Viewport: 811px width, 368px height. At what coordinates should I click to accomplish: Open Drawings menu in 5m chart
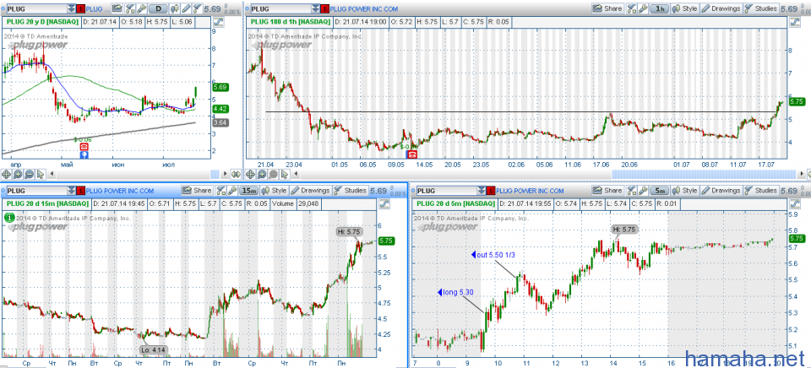[721, 191]
